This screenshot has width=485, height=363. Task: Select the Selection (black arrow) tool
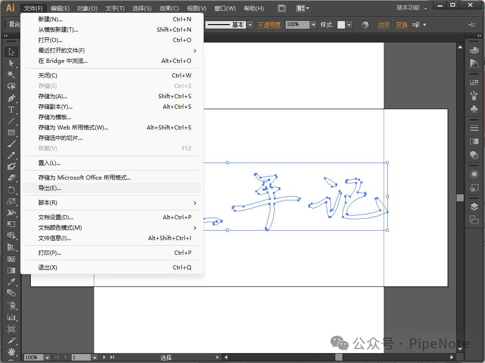tap(11, 52)
